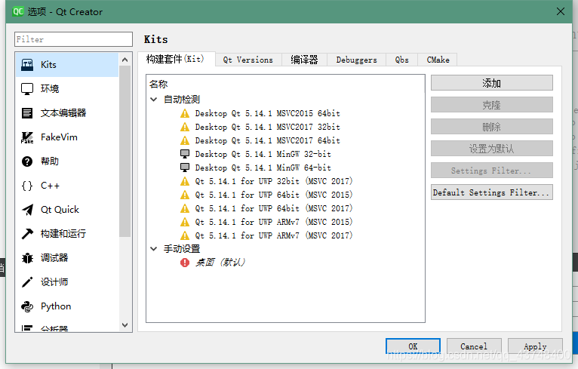Select Qt 5.14.1 for UWP 64bit (MSVC 2017) text
Screen dimensions: 578x369
click(274, 208)
